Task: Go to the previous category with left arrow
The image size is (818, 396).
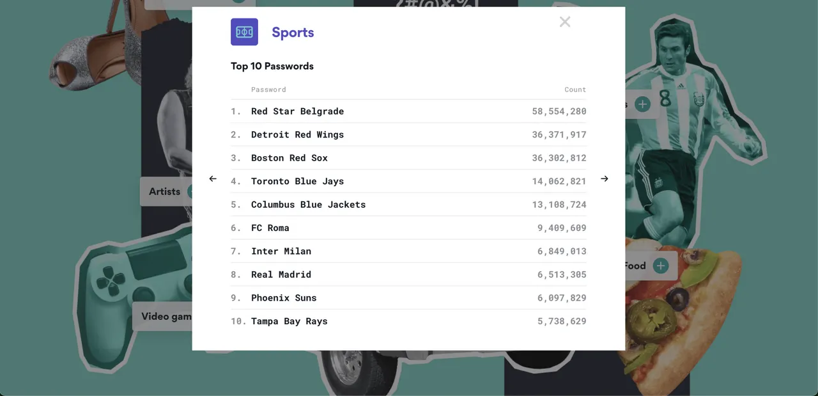Action: click(x=213, y=178)
